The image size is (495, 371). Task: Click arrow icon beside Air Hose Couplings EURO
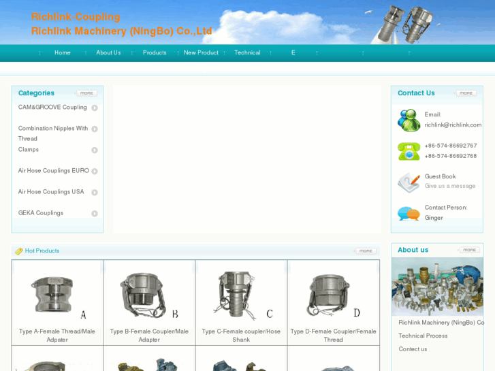[x=95, y=171]
